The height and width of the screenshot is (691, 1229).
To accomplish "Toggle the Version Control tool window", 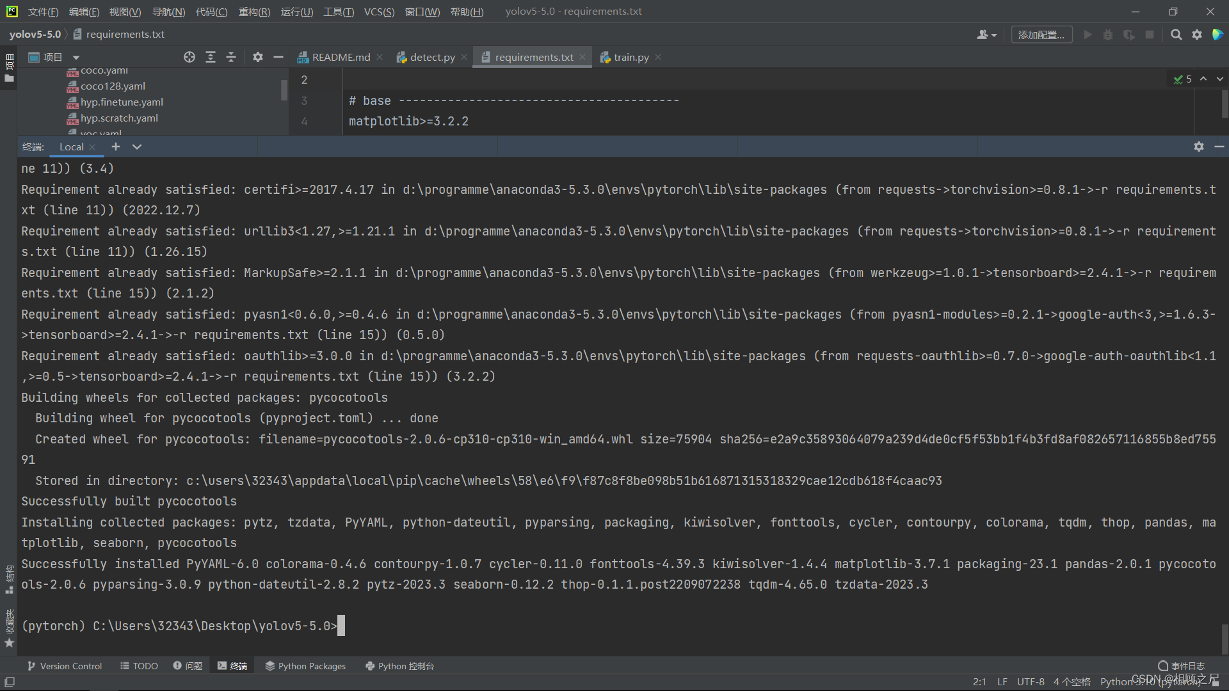I will pos(65,666).
